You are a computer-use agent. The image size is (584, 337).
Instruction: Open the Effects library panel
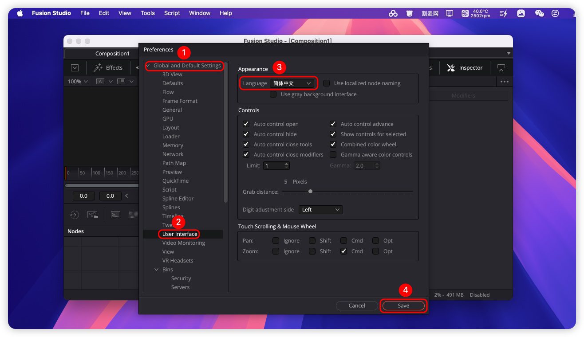coord(108,68)
